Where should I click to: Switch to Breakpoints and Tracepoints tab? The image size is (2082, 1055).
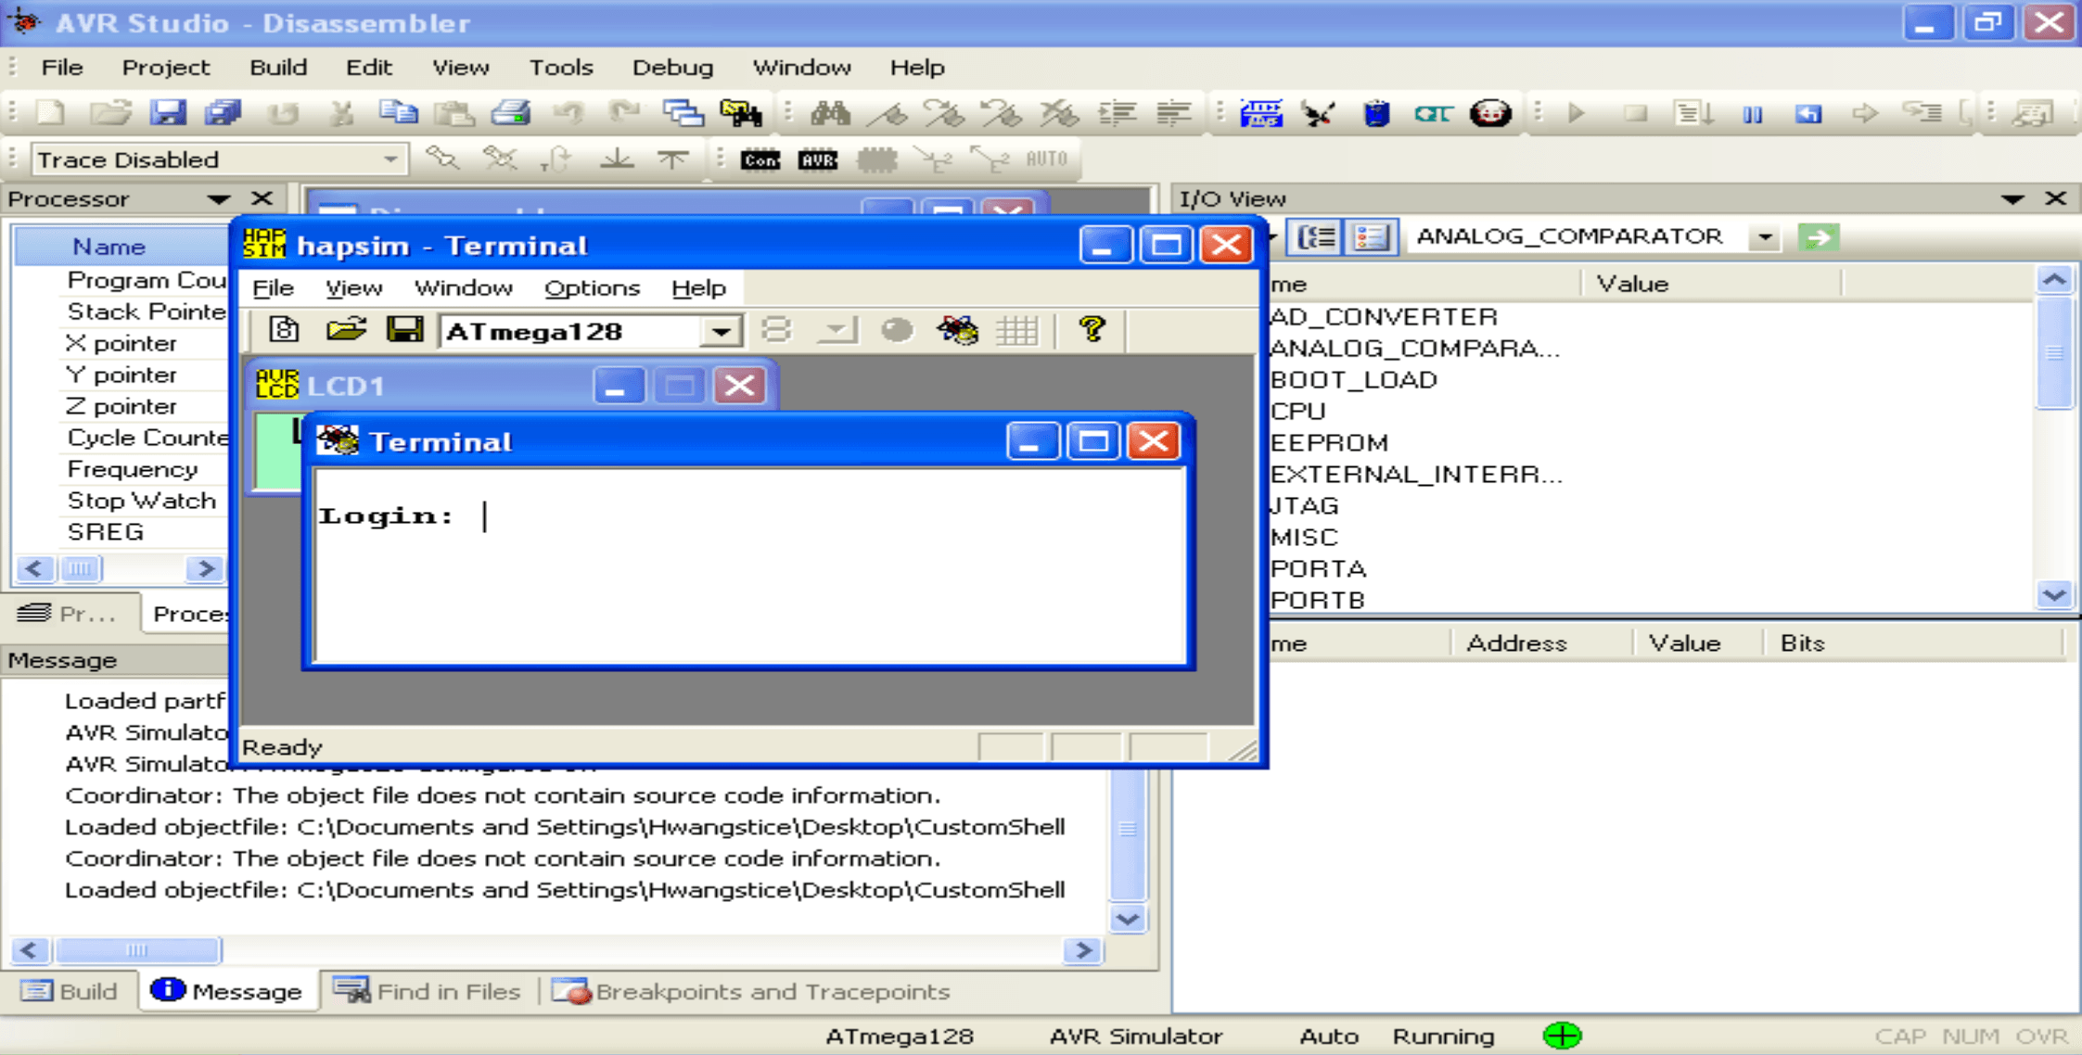click(x=751, y=991)
